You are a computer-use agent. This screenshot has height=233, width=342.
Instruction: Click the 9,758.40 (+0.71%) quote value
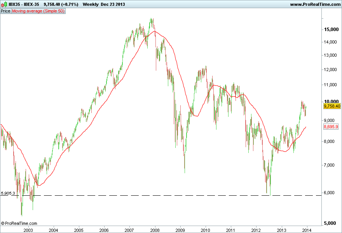(x=61, y=4)
